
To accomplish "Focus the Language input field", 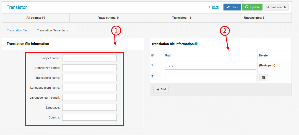I will 89,107.
